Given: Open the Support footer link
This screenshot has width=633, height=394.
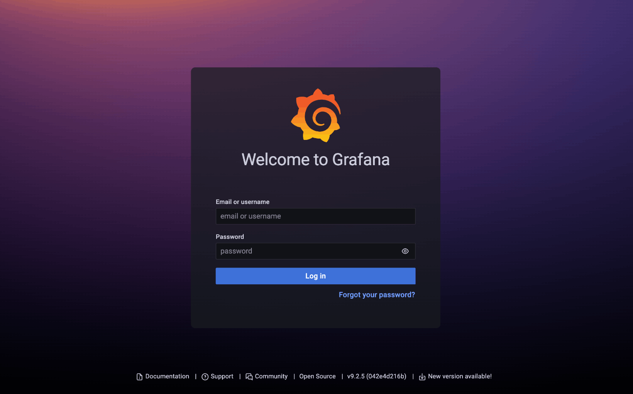Looking at the screenshot, I should (x=222, y=376).
